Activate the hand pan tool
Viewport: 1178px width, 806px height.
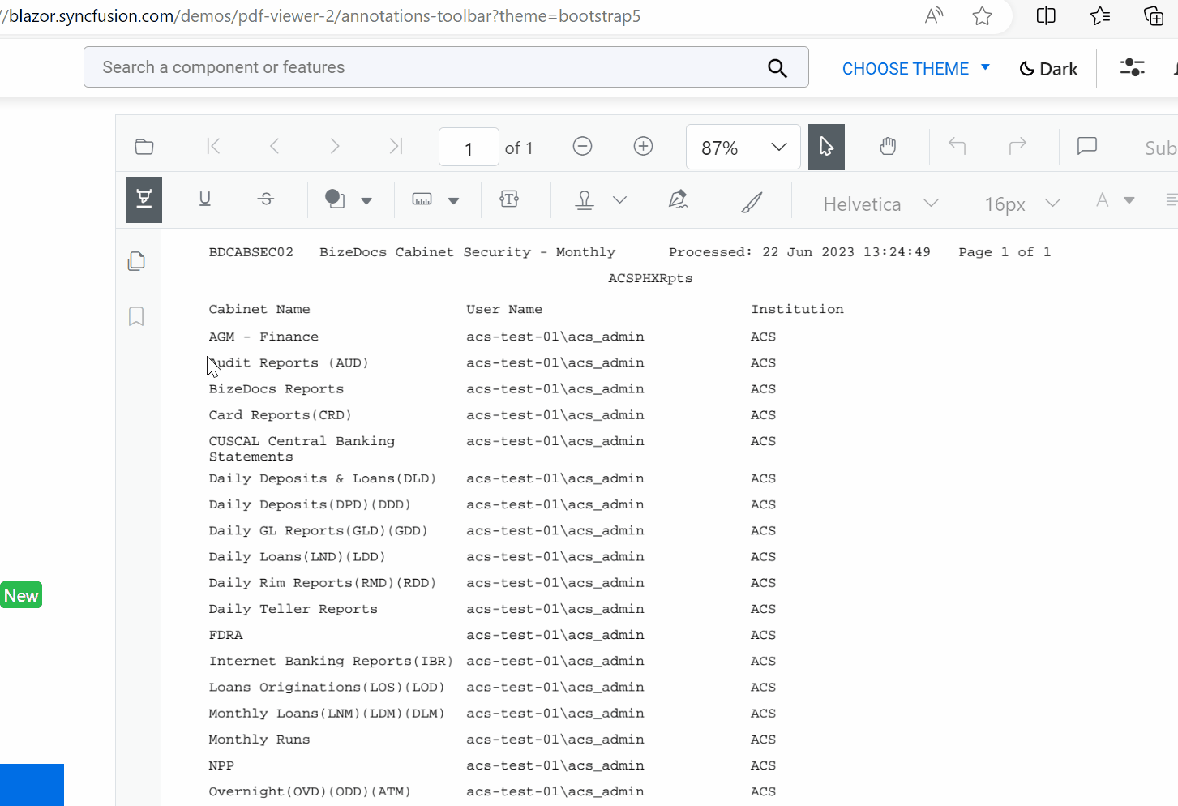[887, 147]
